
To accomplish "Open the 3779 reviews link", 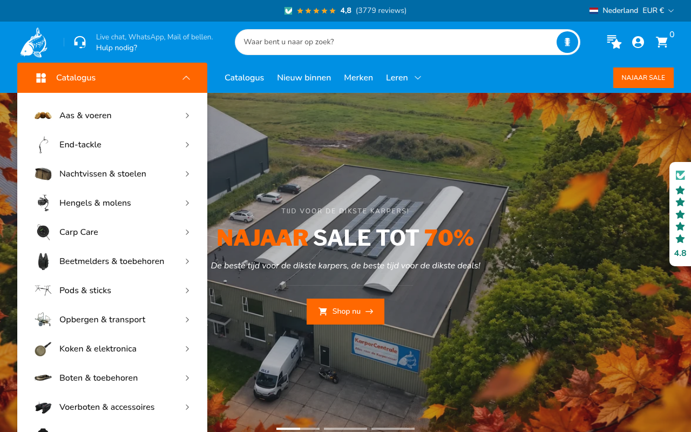I will 381,11.
